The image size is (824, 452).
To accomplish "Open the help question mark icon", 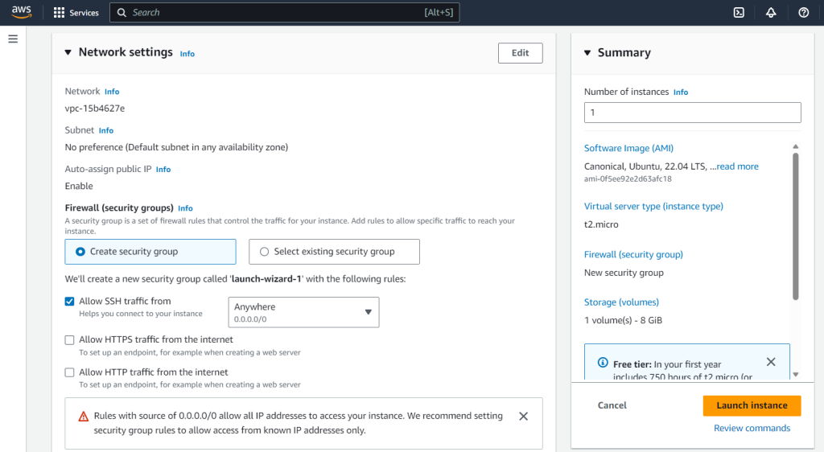I will (803, 12).
